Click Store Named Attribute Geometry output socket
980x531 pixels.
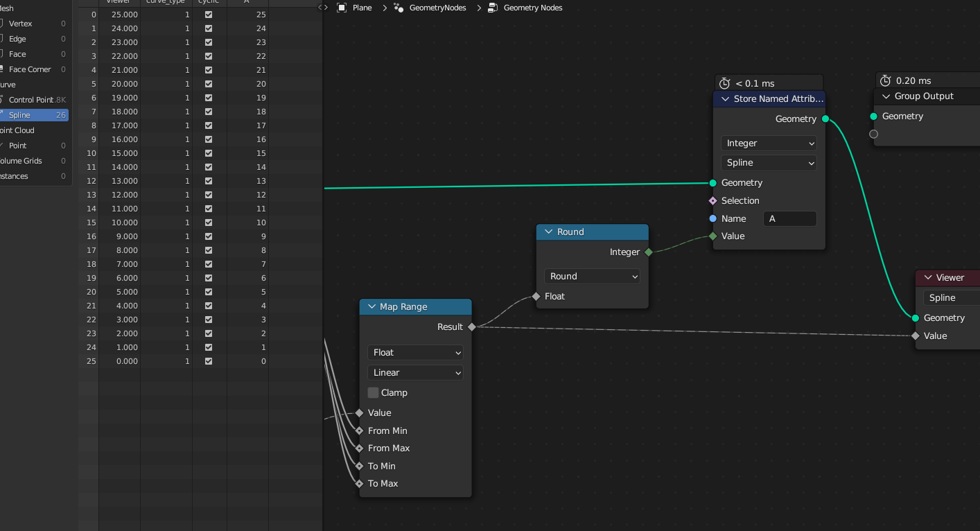(825, 119)
